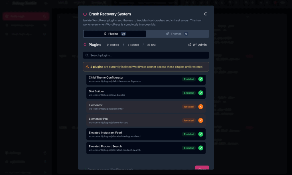Click the Enabled badge for Divi Builder
Screen dimensions: 292x175
(x=189, y=93)
